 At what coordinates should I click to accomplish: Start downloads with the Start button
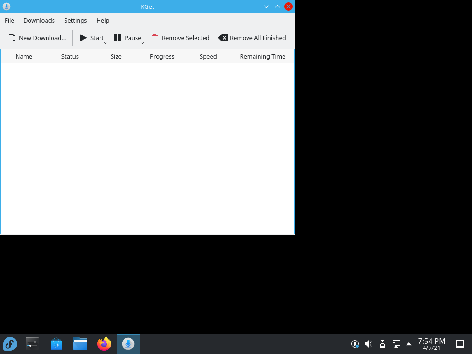point(91,38)
